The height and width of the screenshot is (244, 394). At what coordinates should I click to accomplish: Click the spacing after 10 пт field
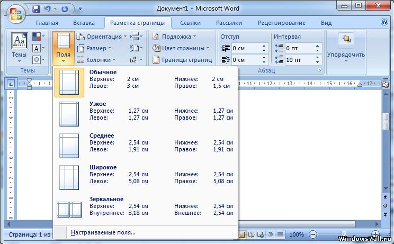299,60
